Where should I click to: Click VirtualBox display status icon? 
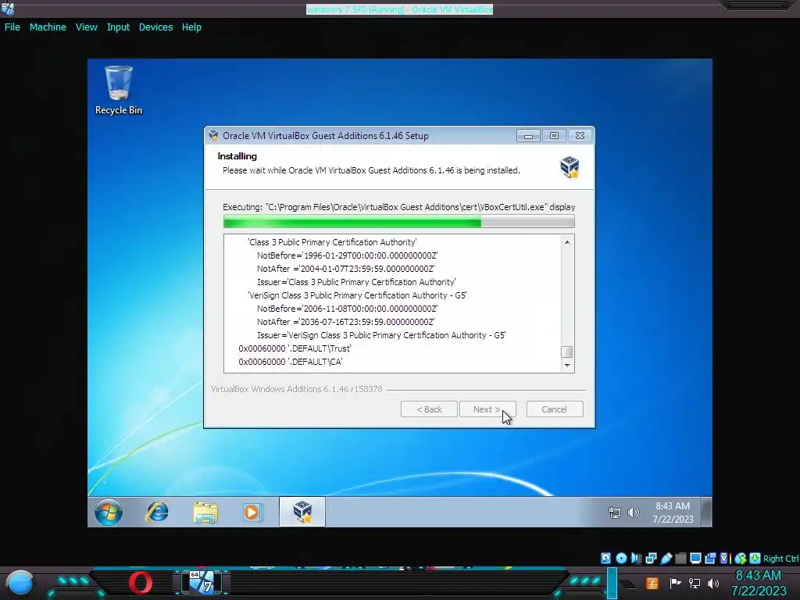point(695,558)
